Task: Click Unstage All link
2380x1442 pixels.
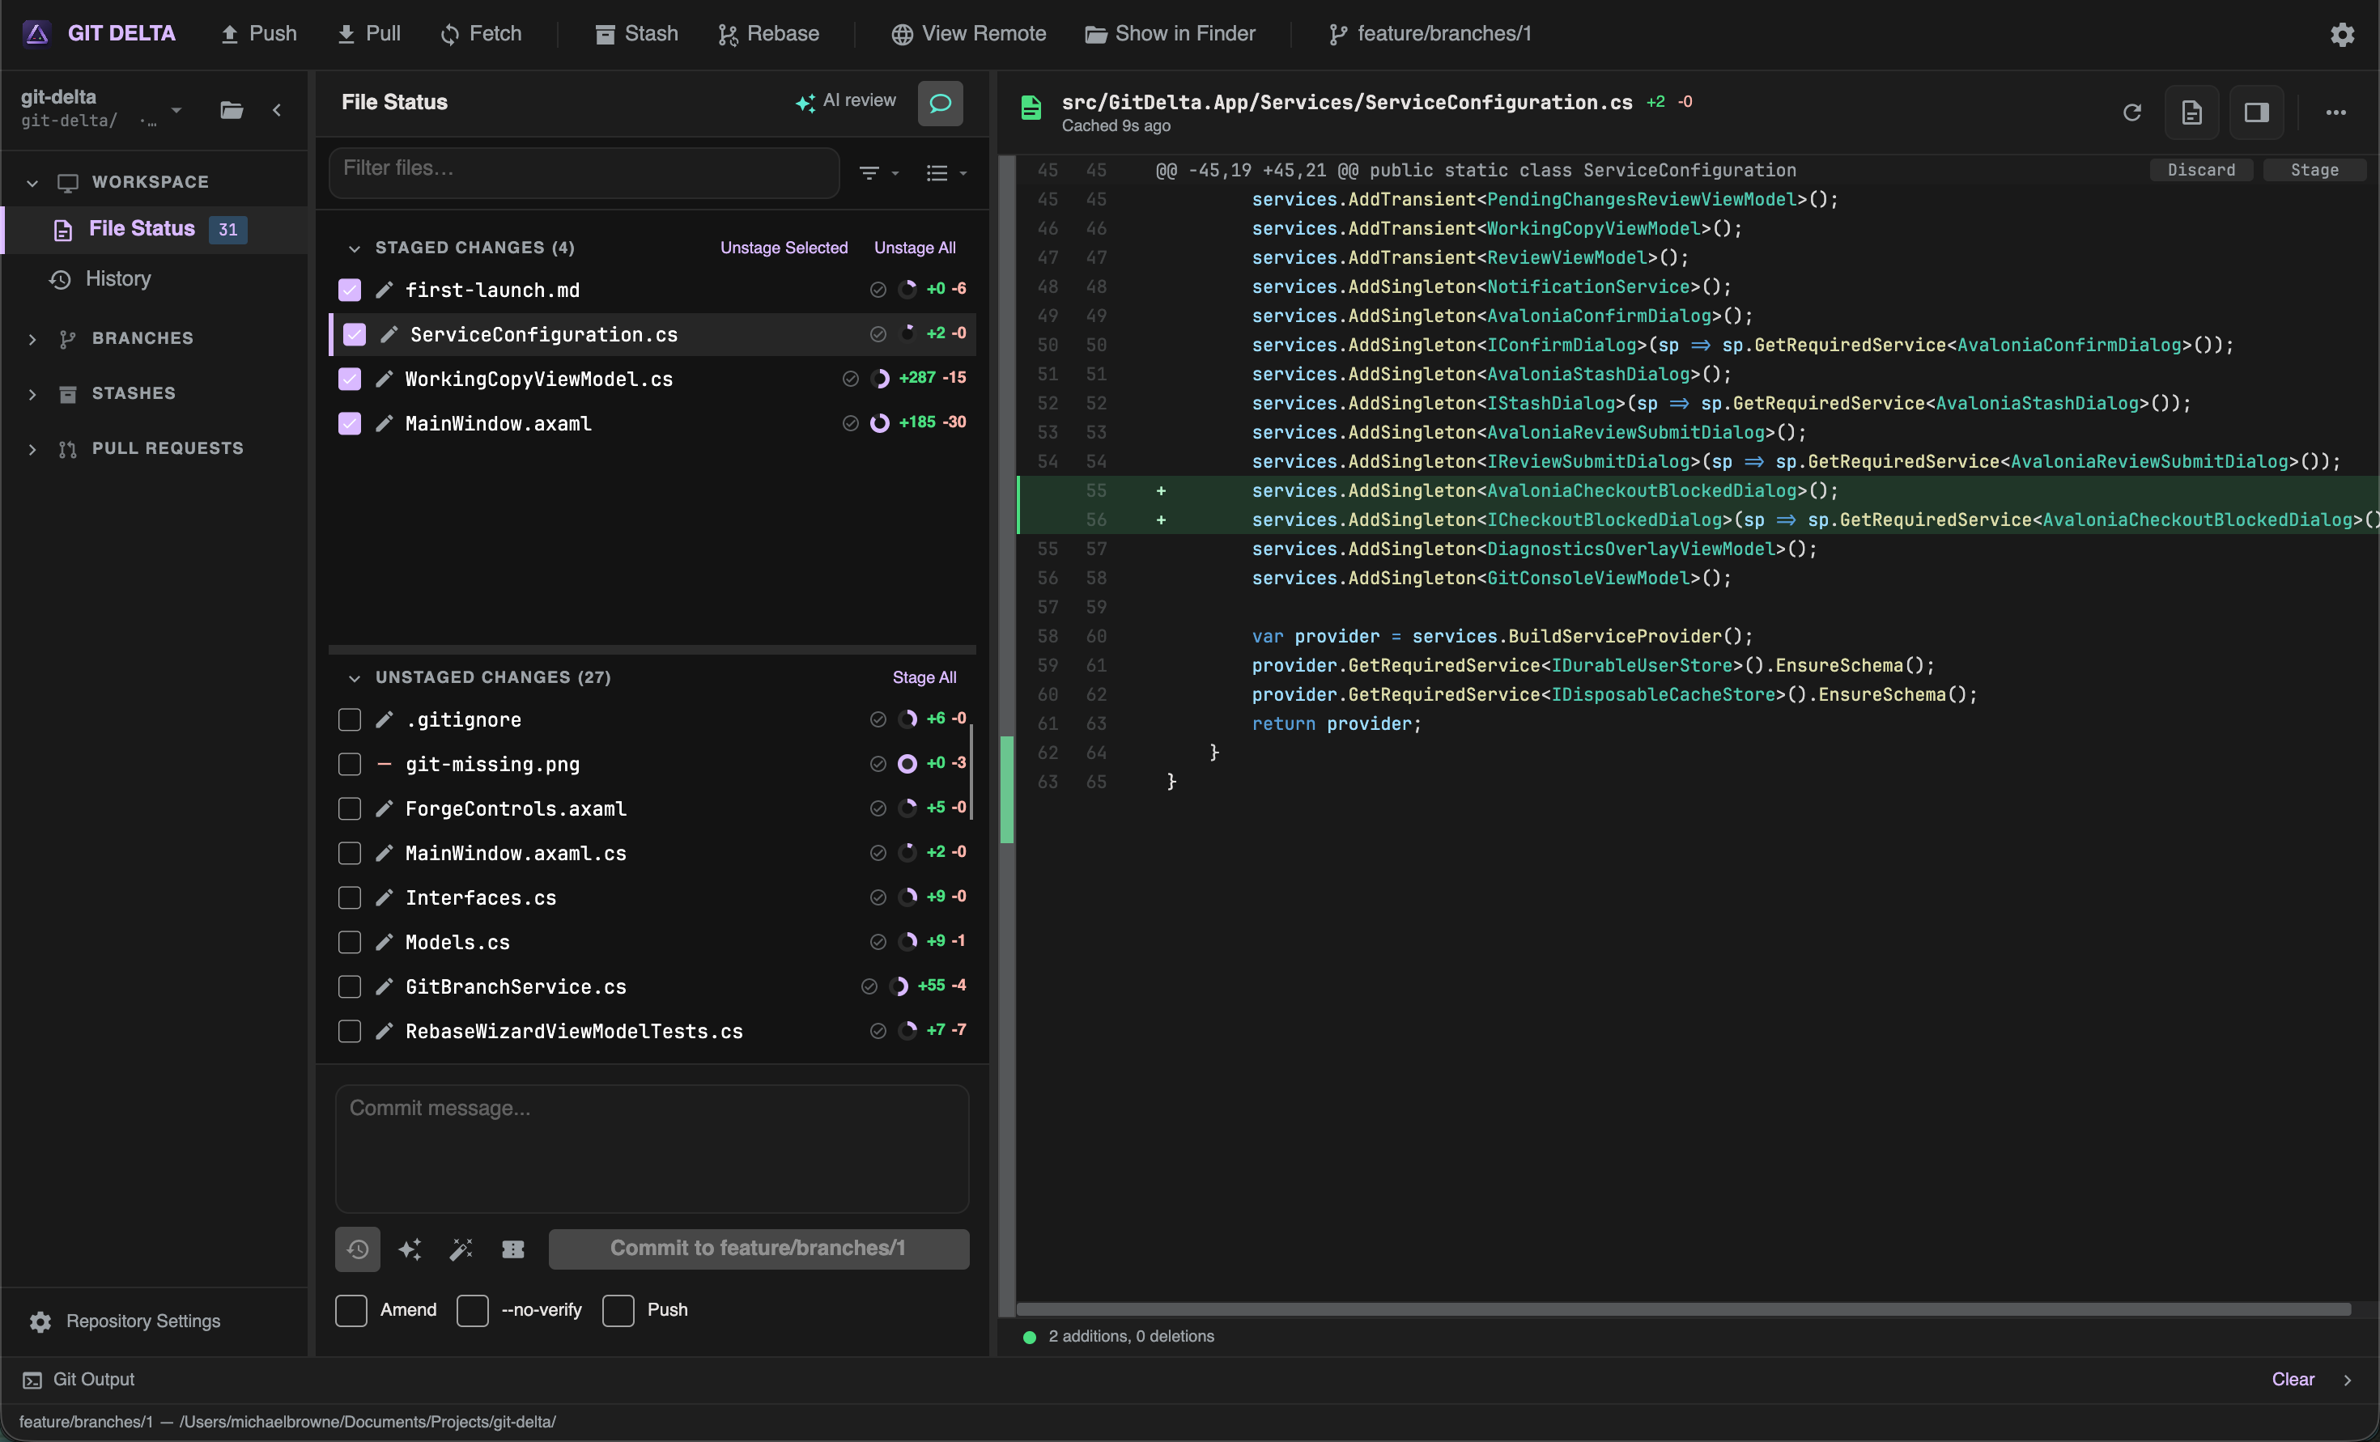Action: (915, 248)
